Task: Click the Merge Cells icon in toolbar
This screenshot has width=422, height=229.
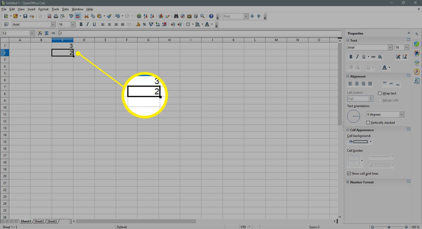Action: pyautogui.click(x=129, y=24)
